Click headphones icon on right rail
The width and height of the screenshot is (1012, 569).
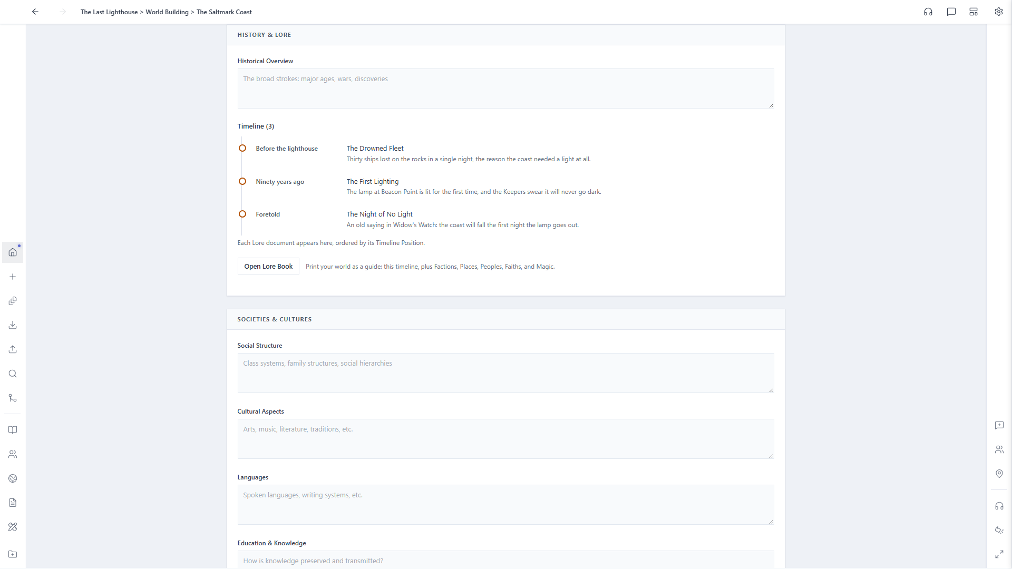coord(999,506)
